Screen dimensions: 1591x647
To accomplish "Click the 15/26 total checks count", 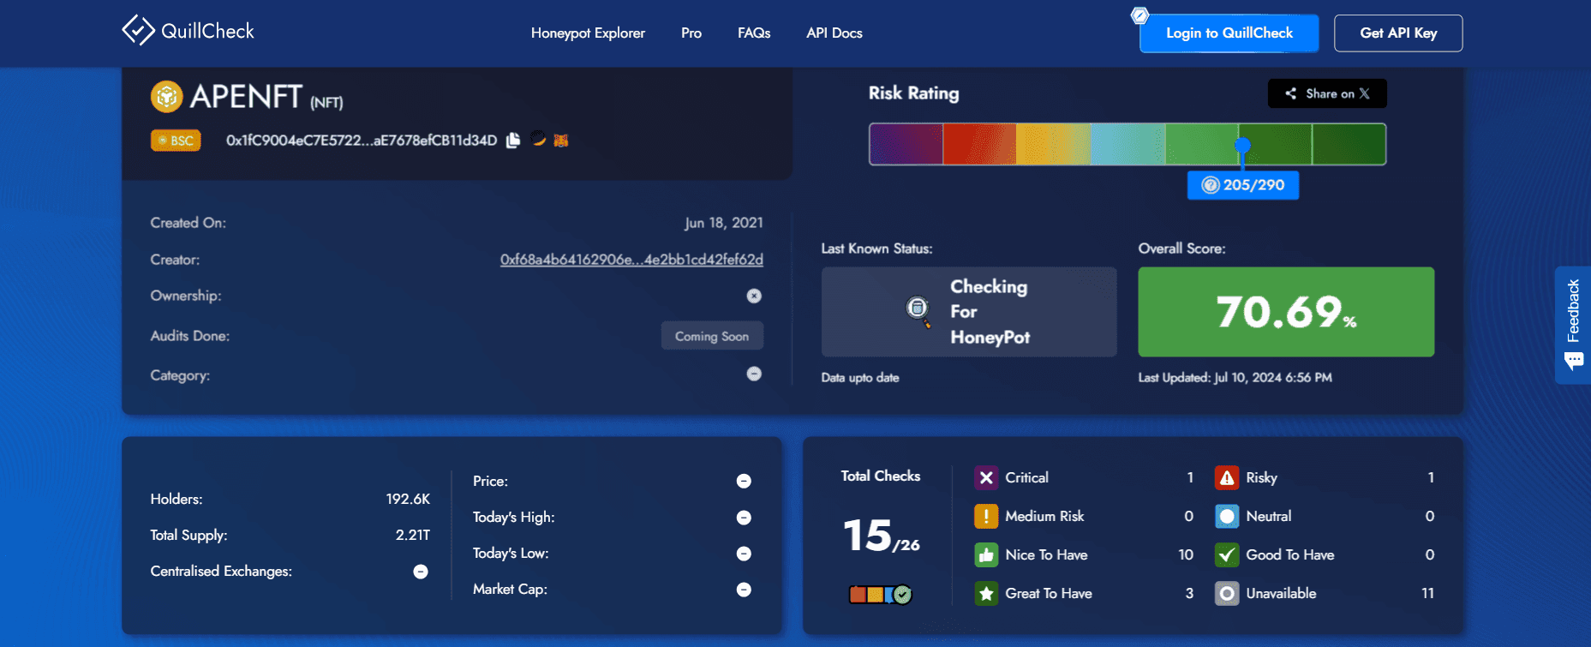I will 881,536.
